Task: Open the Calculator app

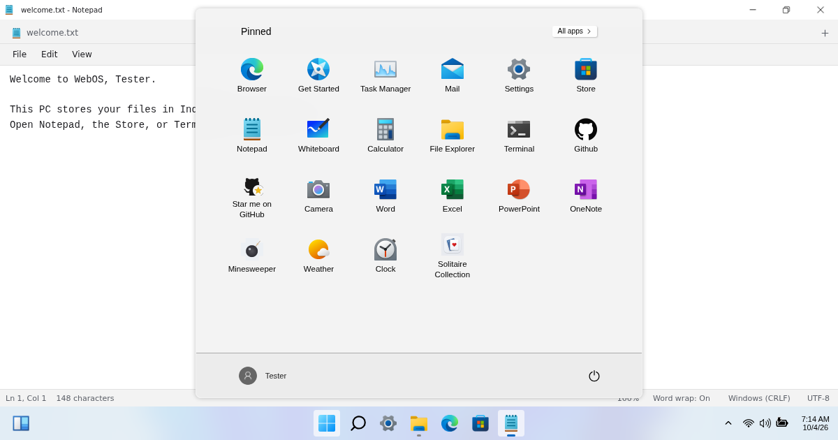Action: [x=385, y=135]
